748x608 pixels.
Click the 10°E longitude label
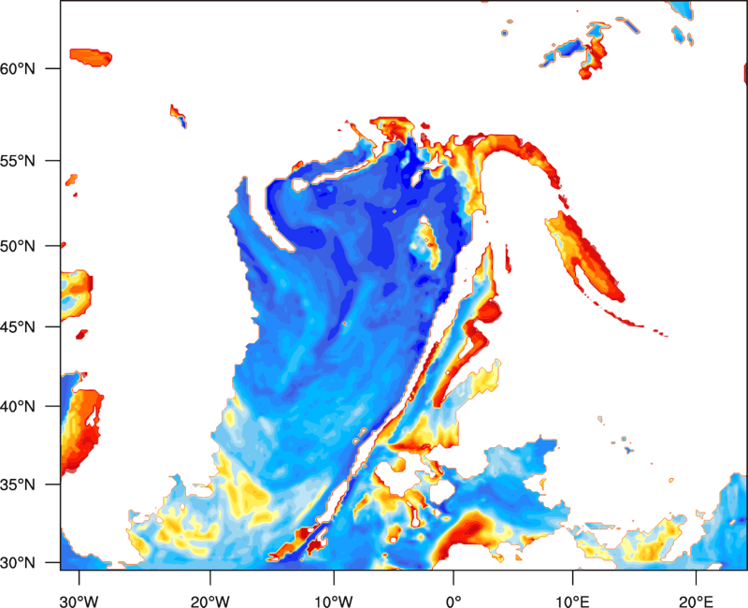tap(572, 601)
